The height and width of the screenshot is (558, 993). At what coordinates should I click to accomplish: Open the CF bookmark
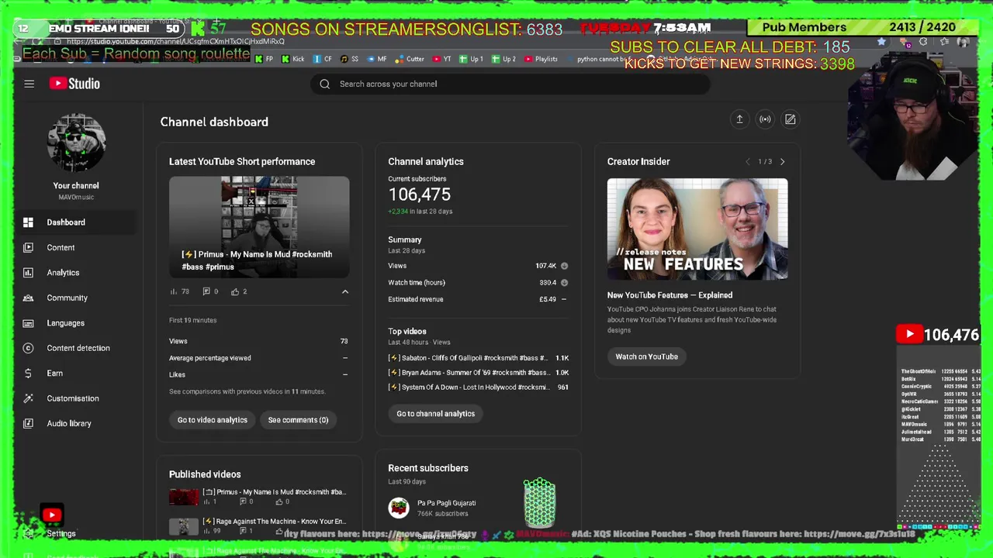tap(323, 59)
